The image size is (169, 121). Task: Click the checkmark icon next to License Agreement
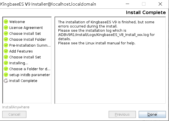pyautogui.click(x=6, y=28)
